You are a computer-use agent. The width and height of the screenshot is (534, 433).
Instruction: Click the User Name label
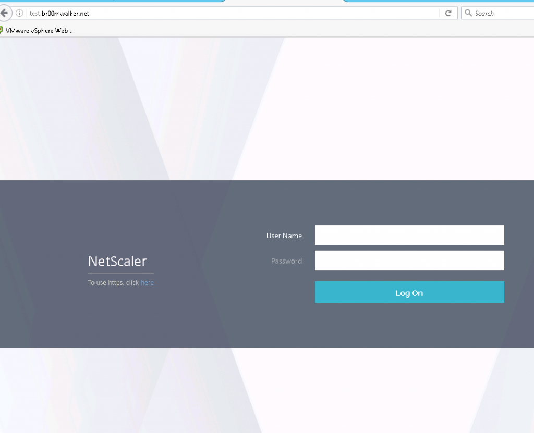click(284, 236)
